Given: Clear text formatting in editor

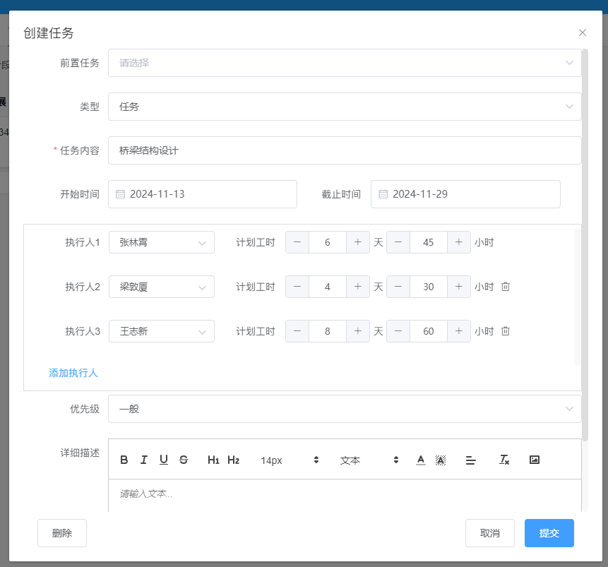Looking at the screenshot, I should 504,460.
